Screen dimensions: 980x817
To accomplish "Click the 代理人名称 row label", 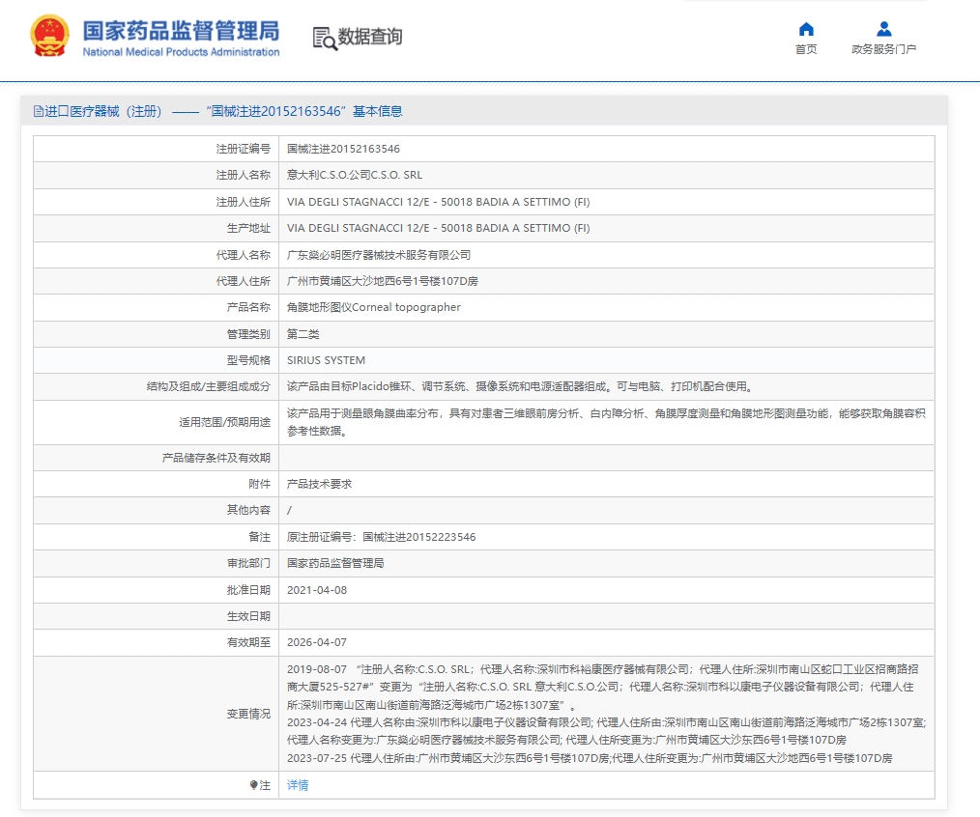I will (x=244, y=255).
